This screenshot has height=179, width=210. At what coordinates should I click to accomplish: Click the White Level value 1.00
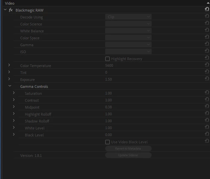(x=108, y=128)
